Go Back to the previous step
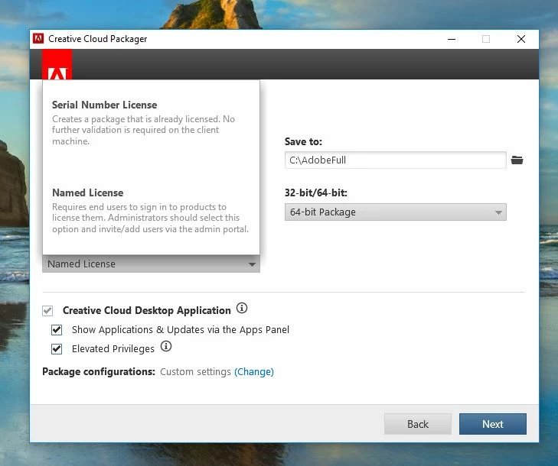Screen dimensions: 558x466 [418, 424]
